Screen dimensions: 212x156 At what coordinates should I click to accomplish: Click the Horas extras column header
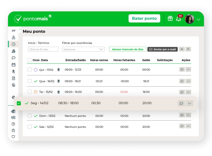point(99,60)
